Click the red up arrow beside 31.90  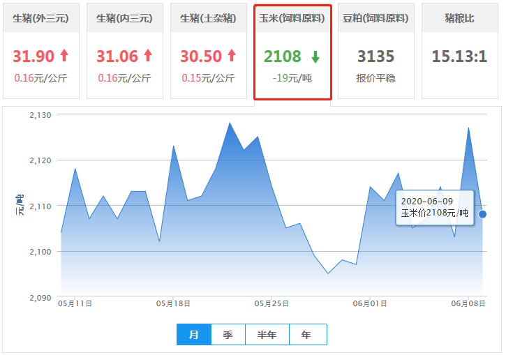(x=64, y=56)
